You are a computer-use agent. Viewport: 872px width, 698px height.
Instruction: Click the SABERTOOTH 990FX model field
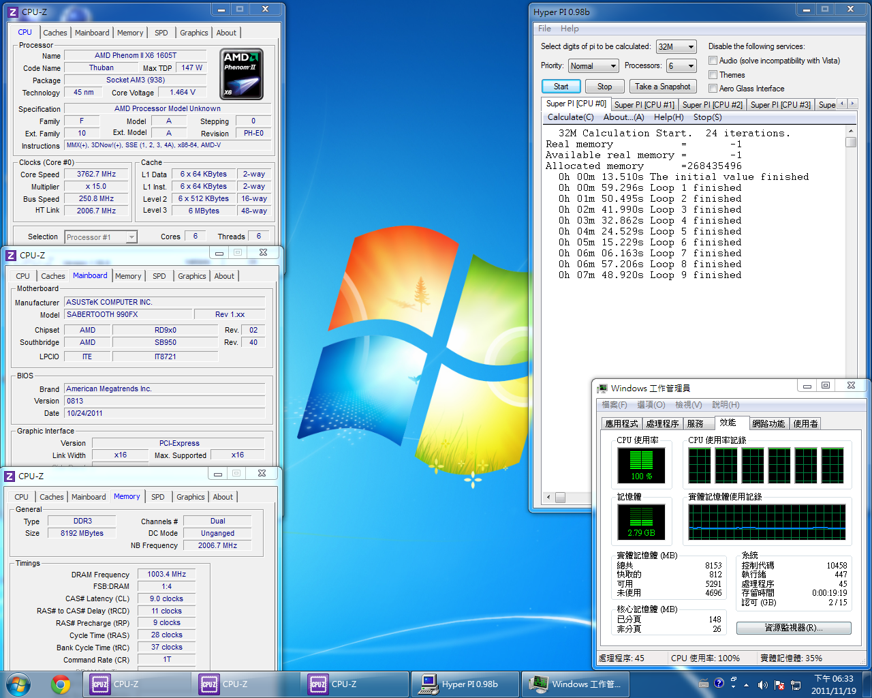pyautogui.click(x=128, y=315)
